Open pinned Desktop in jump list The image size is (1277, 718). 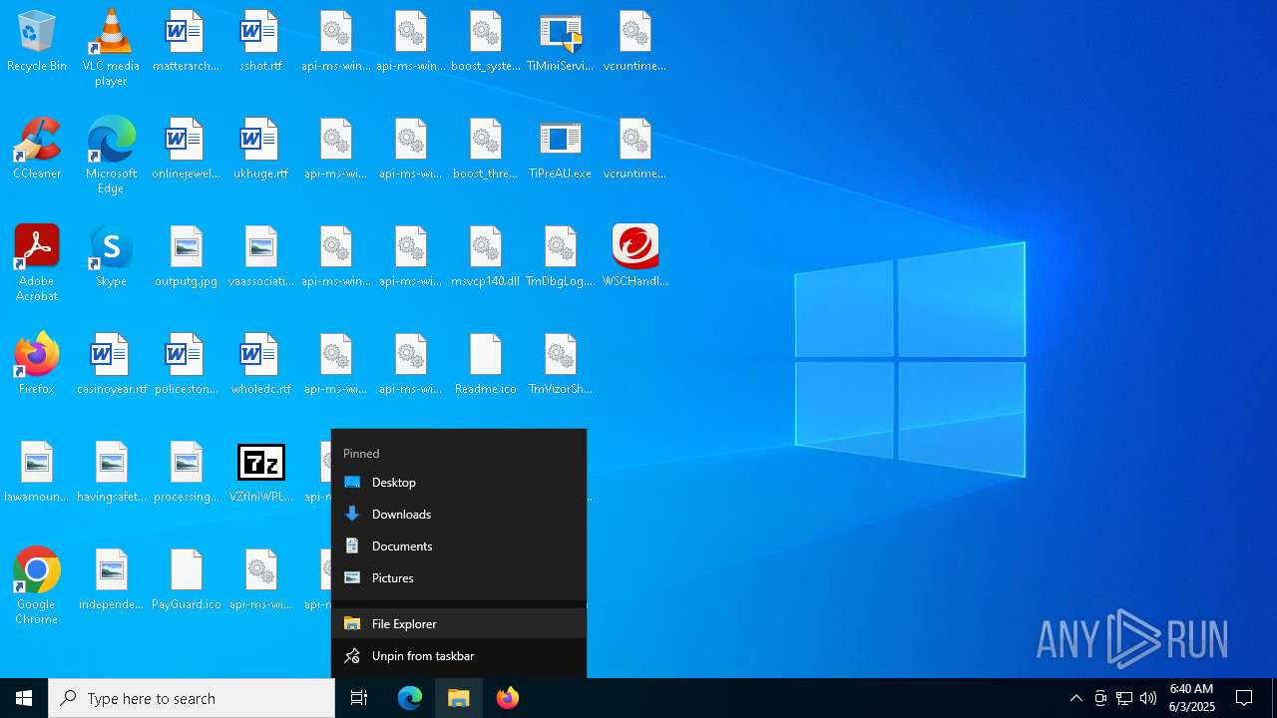[459, 483]
